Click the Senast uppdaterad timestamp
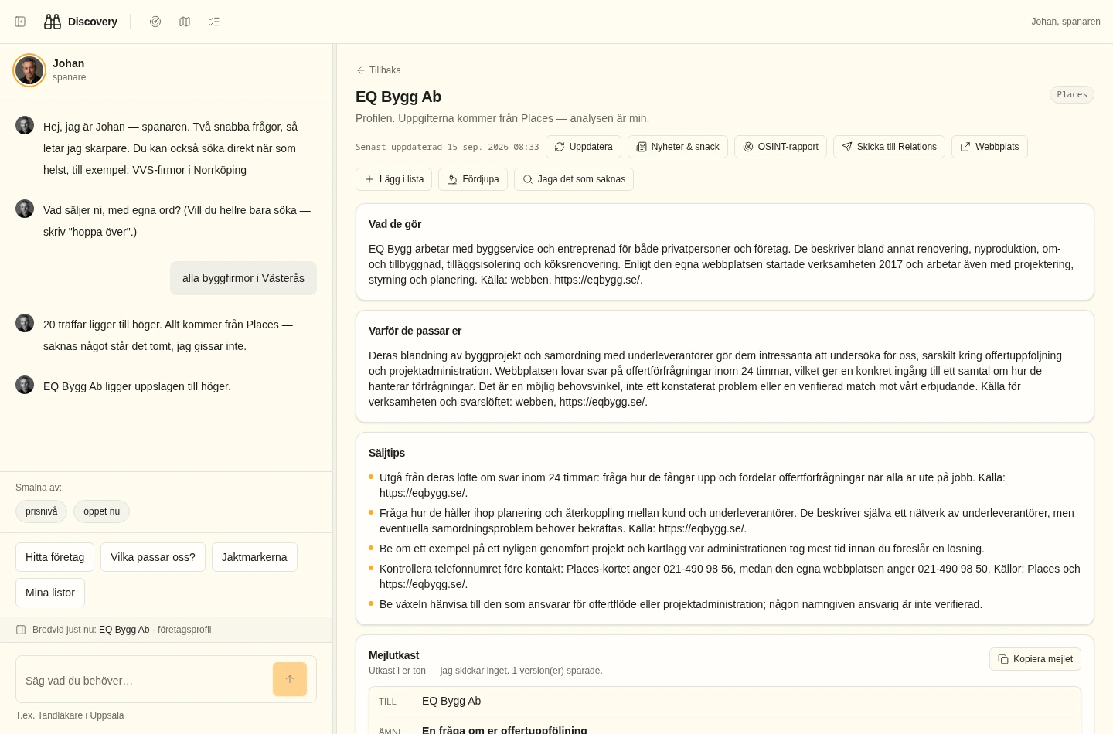The height and width of the screenshot is (734, 1113). point(448,147)
